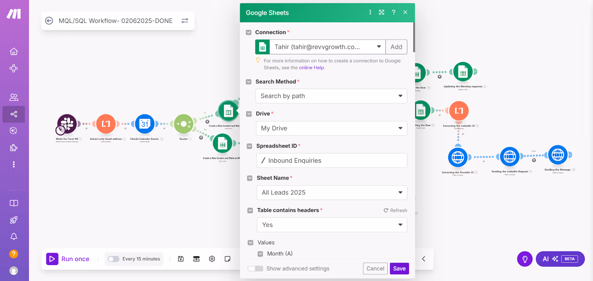
Task: Open the What's new rocket icon
Action: [x=14, y=220]
